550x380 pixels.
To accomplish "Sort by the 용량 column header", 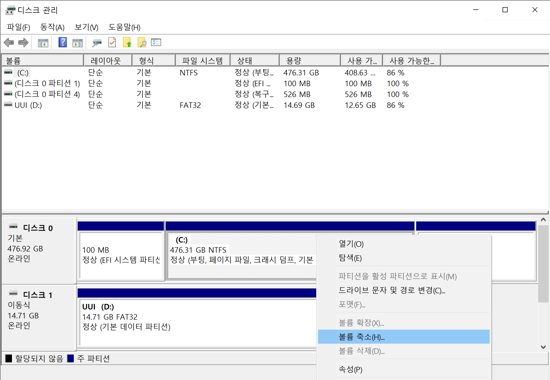I will [x=309, y=61].
